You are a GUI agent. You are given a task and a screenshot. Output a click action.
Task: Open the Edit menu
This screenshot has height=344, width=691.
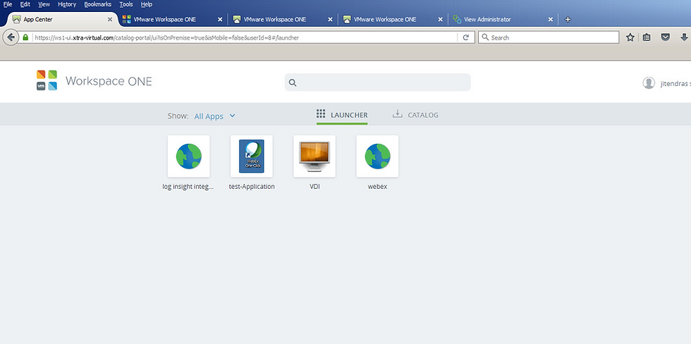pos(25,4)
